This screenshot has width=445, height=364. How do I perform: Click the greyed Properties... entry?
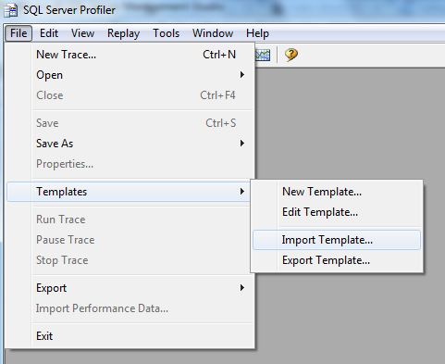130,164
